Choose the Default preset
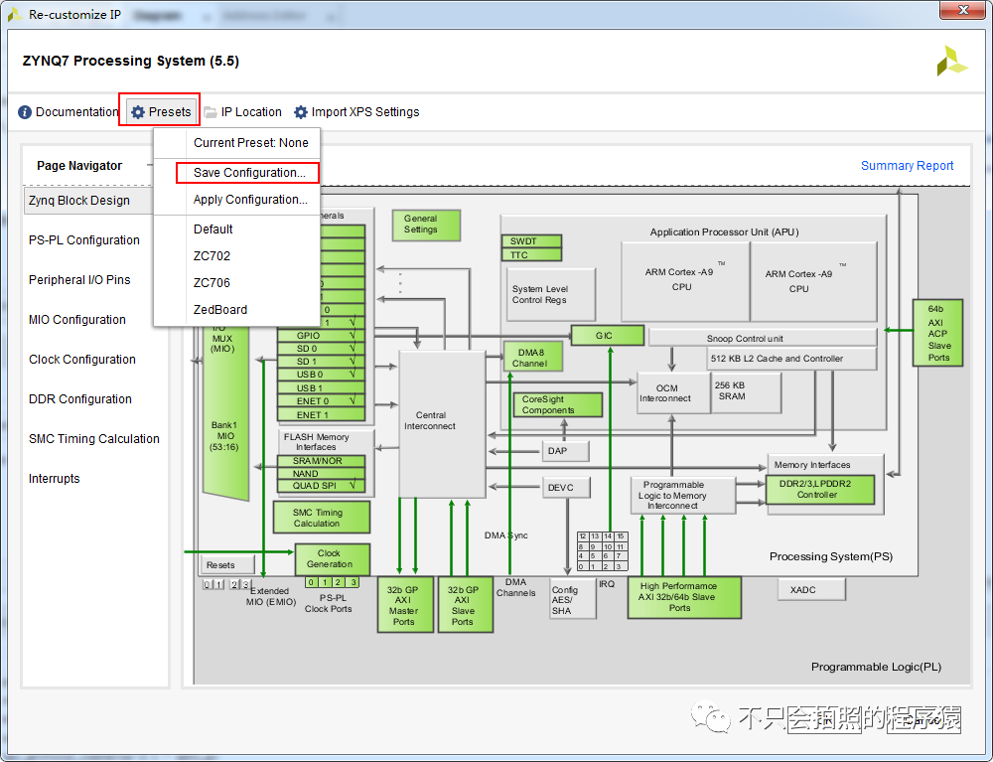The image size is (993, 762). click(x=213, y=229)
